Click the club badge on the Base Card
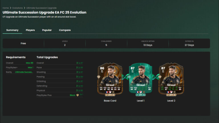Viewport: 219px width, 123px height. 113,92
